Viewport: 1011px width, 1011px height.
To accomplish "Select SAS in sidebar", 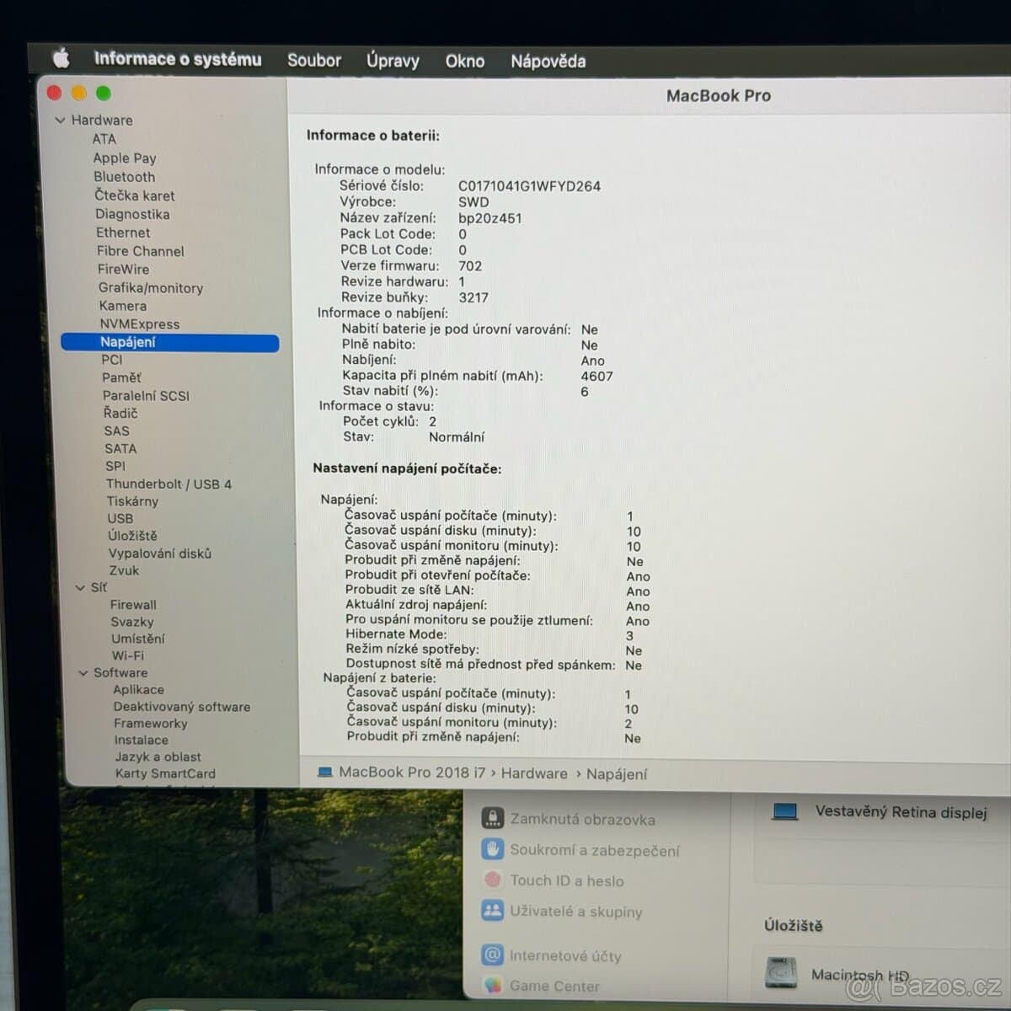I will (117, 431).
